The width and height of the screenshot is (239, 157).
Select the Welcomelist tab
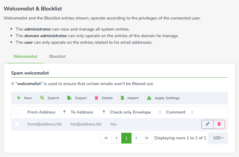pyautogui.click(x=25, y=56)
